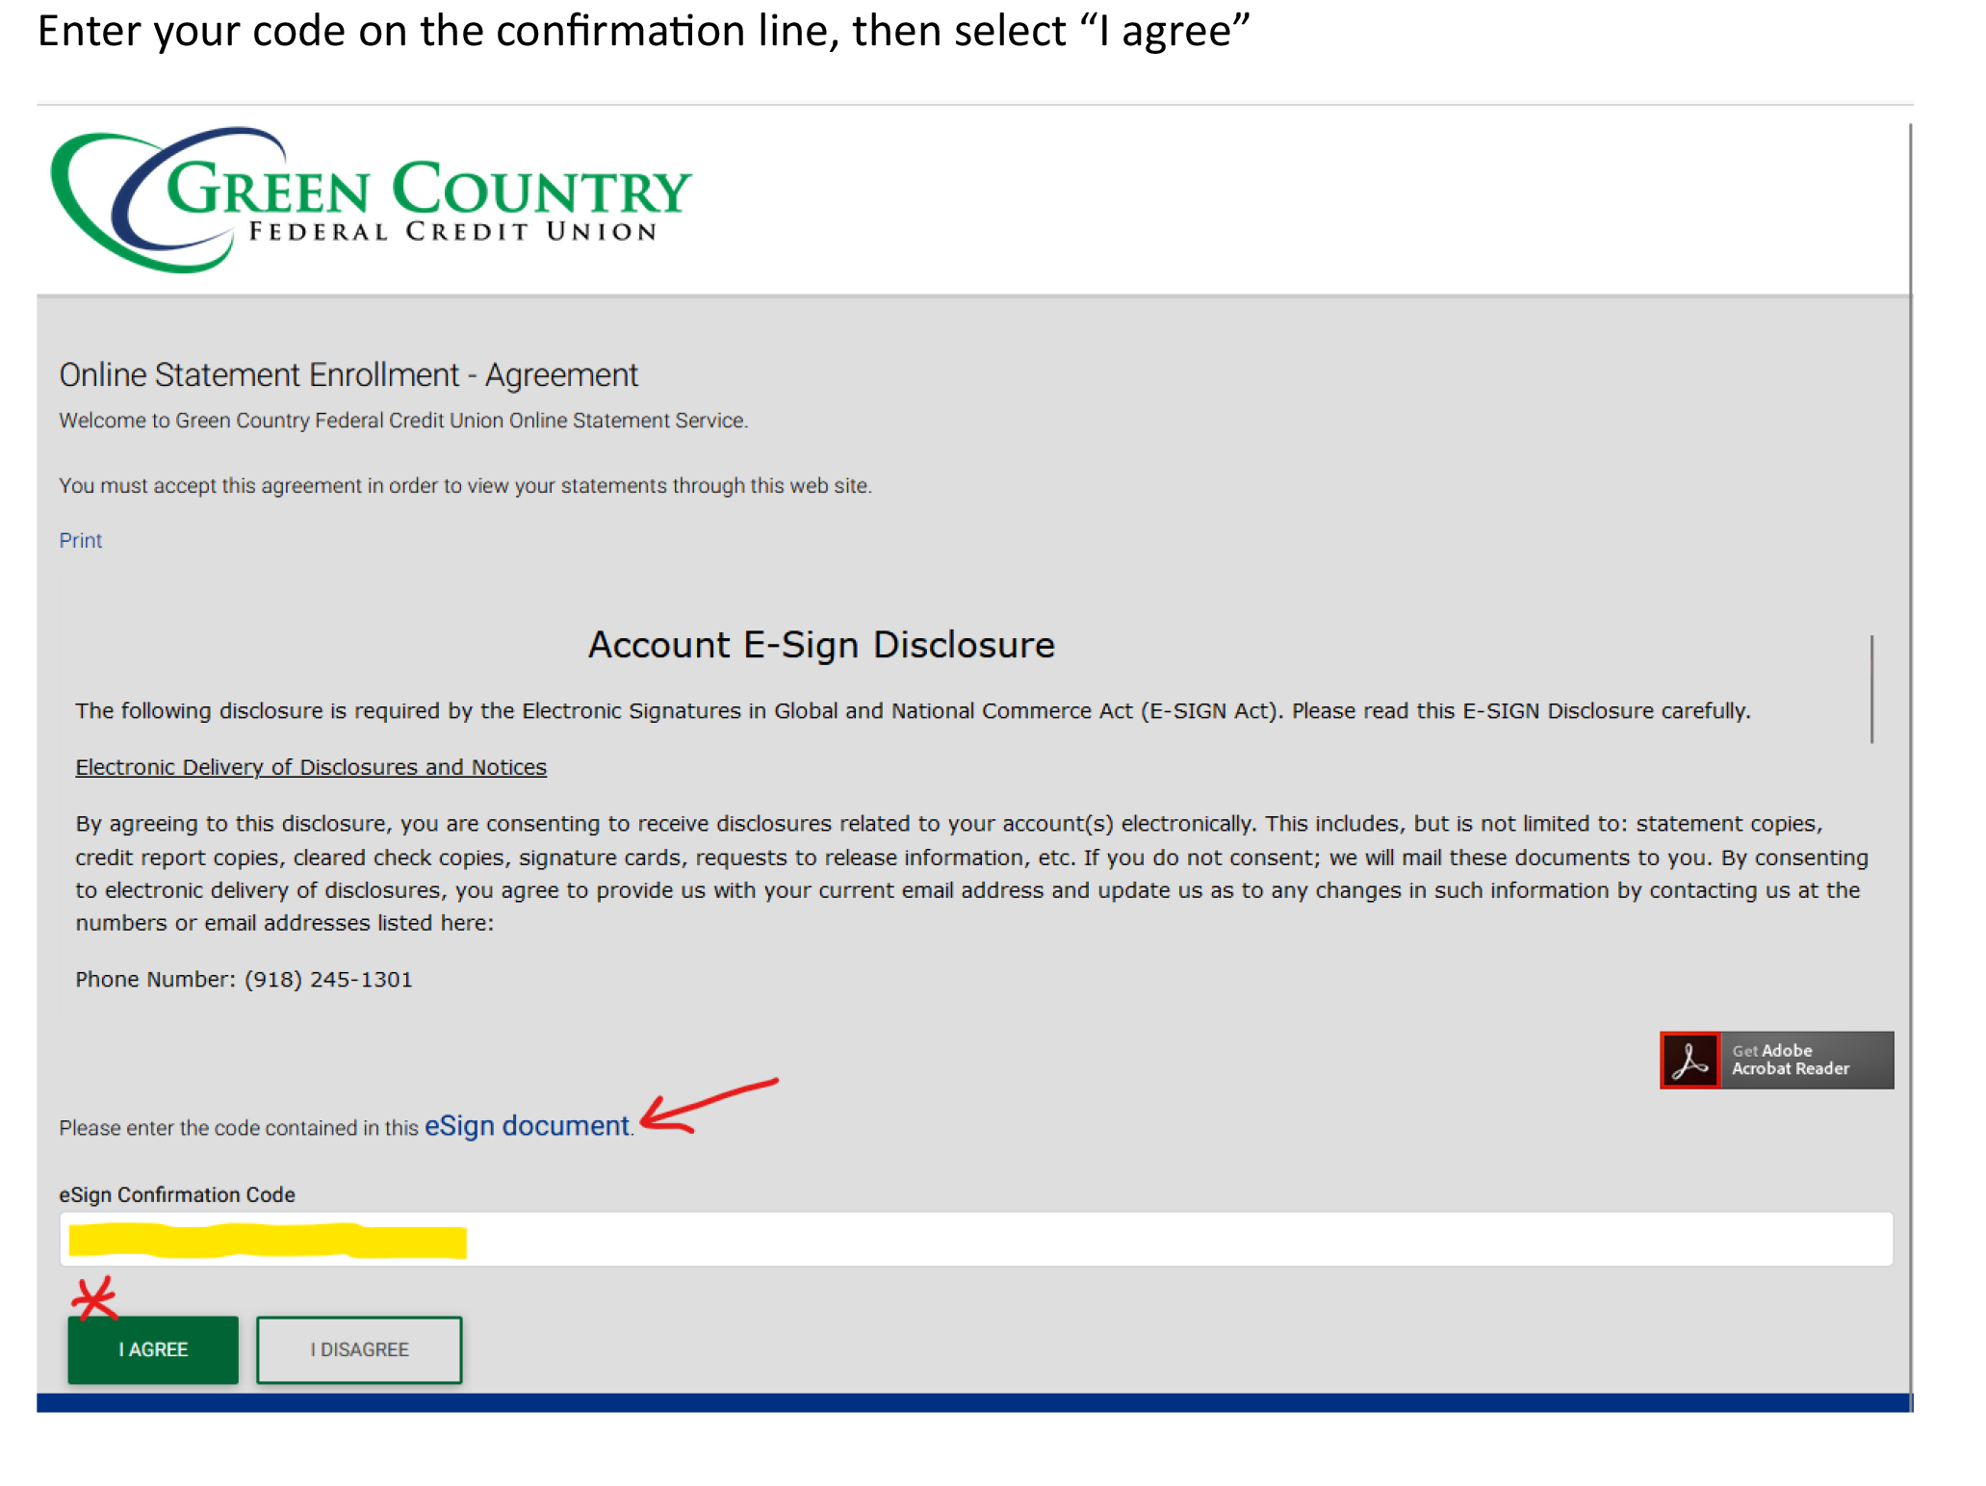Click 'Phone Number: (918) 245-1301' text
The width and height of the screenshot is (1986, 1486).
pos(244,979)
